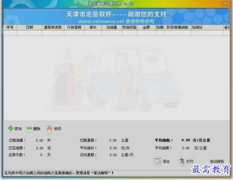Click the 已花油费 label
The height and width of the screenshot is (180, 233).
tap(17, 148)
